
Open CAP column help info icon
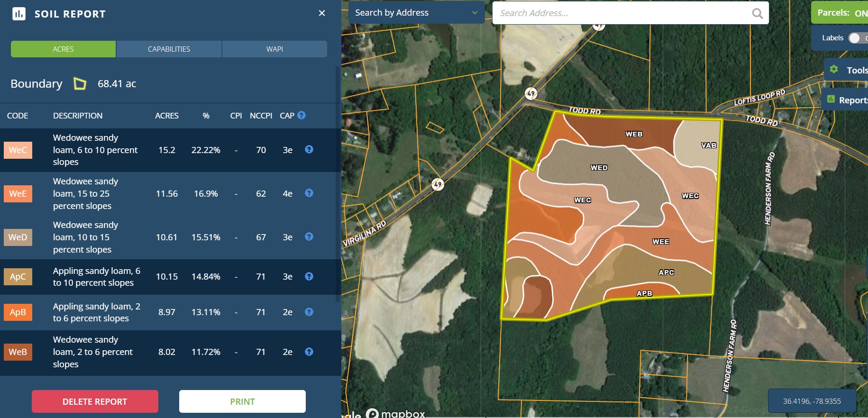302,115
